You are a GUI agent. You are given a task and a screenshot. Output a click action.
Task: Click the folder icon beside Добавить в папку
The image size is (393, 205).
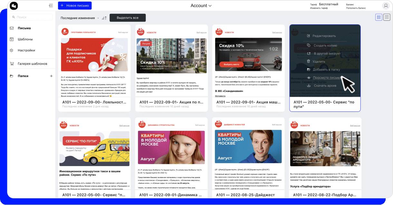tap(309, 69)
